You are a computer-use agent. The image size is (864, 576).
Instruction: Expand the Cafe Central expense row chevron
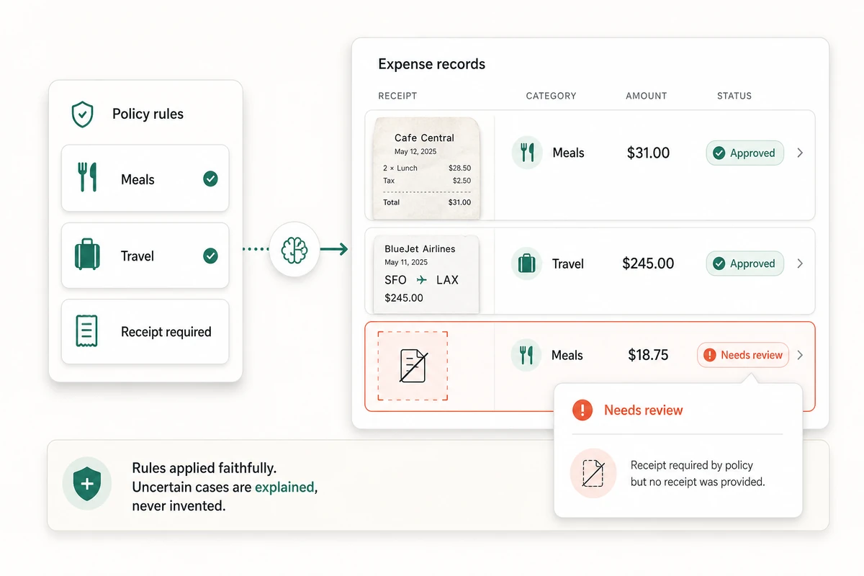[800, 153]
